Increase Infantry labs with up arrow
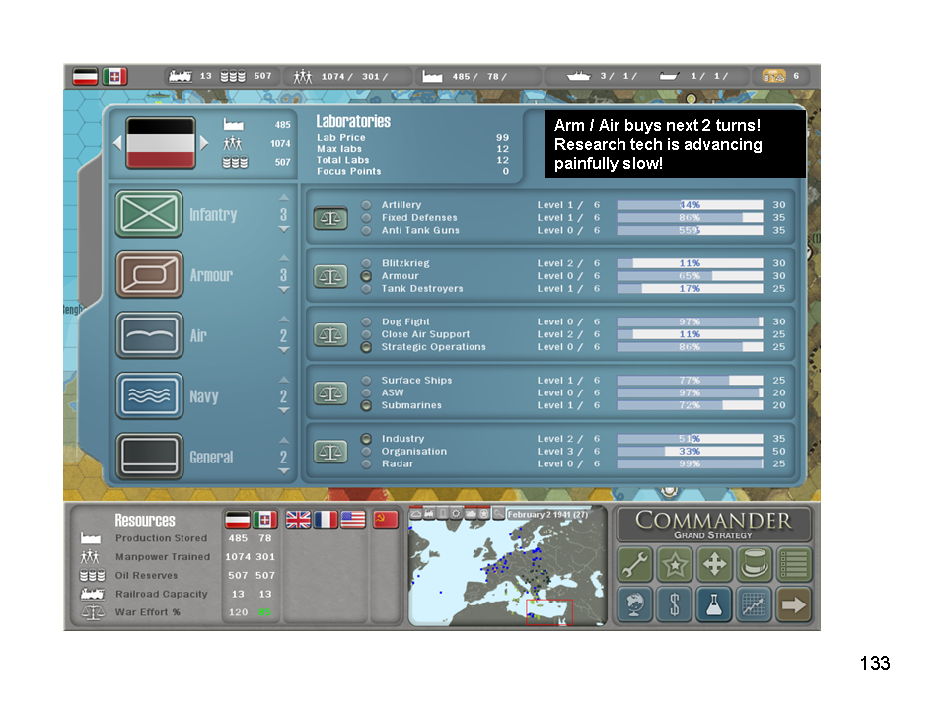The height and width of the screenshot is (710, 947). pyautogui.click(x=284, y=197)
